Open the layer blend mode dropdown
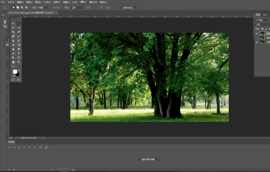This screenshot has height=172, width=270. 262,24
